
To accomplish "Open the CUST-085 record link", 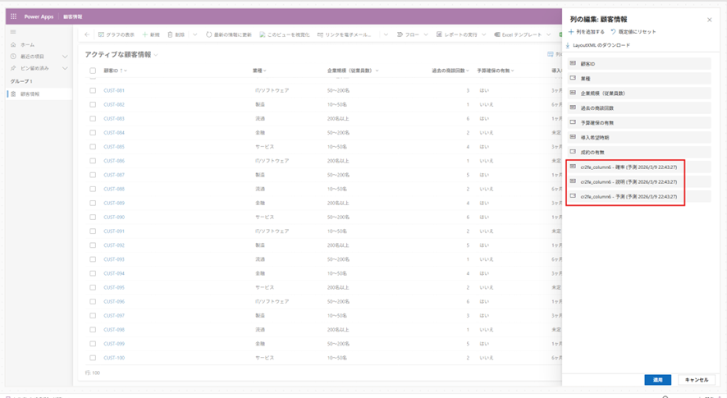I will tap(114, 147).
